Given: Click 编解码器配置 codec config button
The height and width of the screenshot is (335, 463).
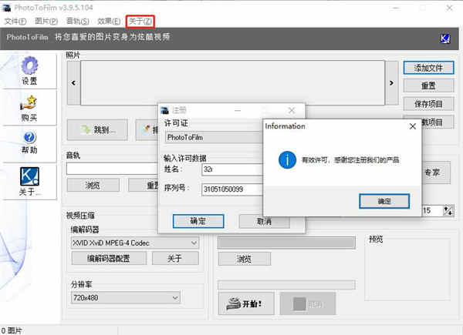Looking at the screenshot, I should 109,259.
